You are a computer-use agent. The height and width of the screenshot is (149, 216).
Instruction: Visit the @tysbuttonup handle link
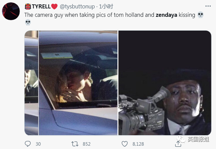point(77,7)
